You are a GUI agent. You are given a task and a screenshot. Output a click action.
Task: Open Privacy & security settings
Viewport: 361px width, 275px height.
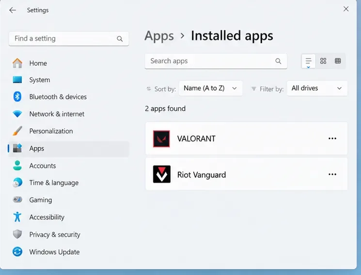[69, 234]
